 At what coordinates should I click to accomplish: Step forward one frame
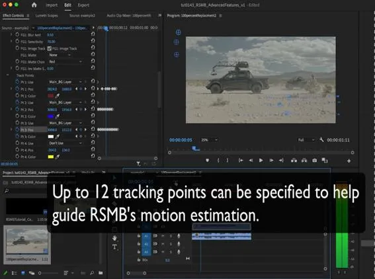271,161
